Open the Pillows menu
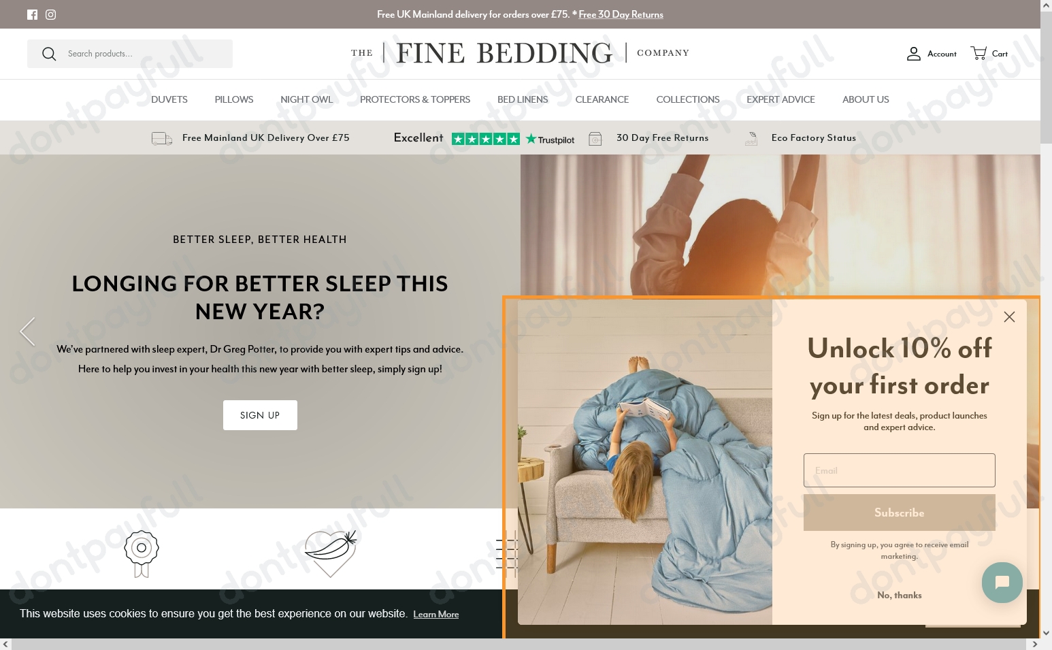Screen dimensions: 1052x650 (234, 99)
